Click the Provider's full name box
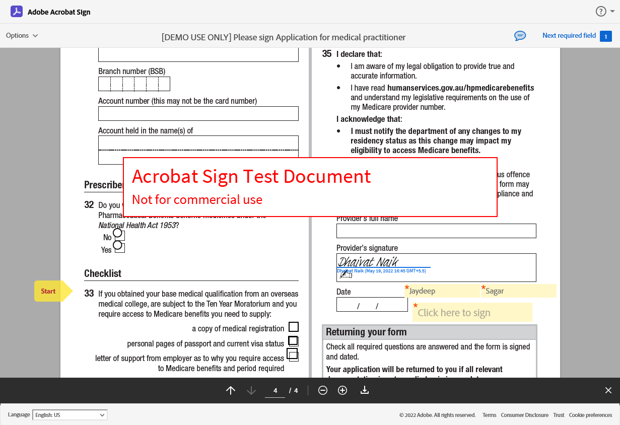 coord(436,231)
